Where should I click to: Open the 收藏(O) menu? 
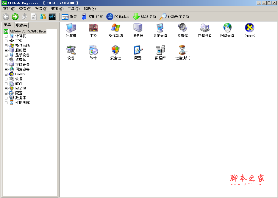click(x=57, y=9)
